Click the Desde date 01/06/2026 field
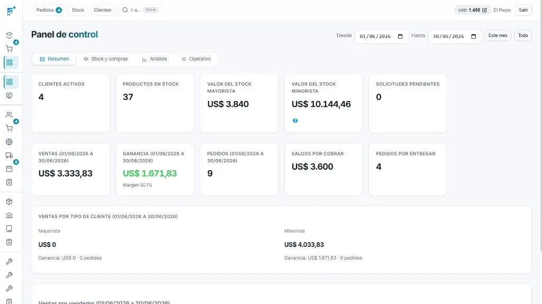Screen dimensions: 542x304 pyautogui.click(x=381, y=36)
